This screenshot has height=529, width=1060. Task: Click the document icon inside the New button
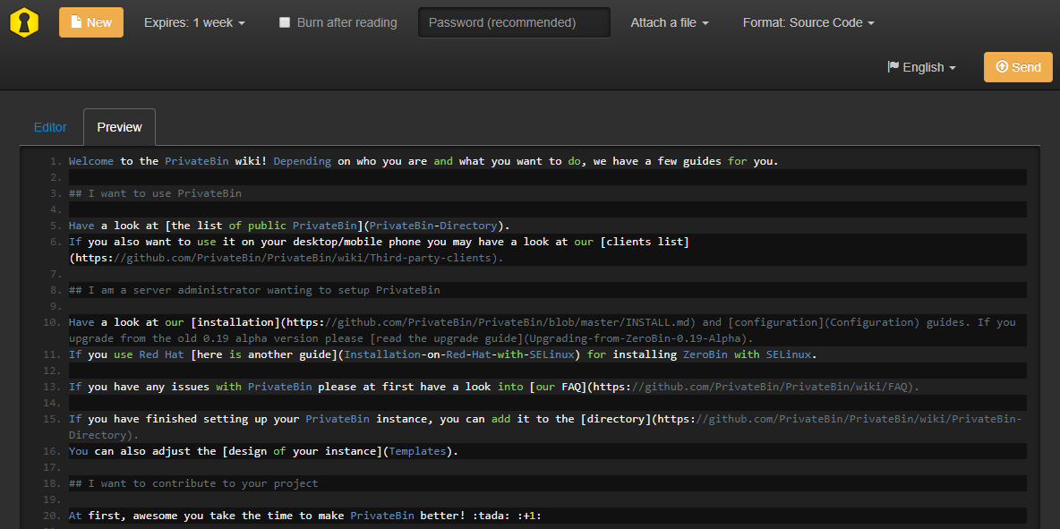click(76, 21)
